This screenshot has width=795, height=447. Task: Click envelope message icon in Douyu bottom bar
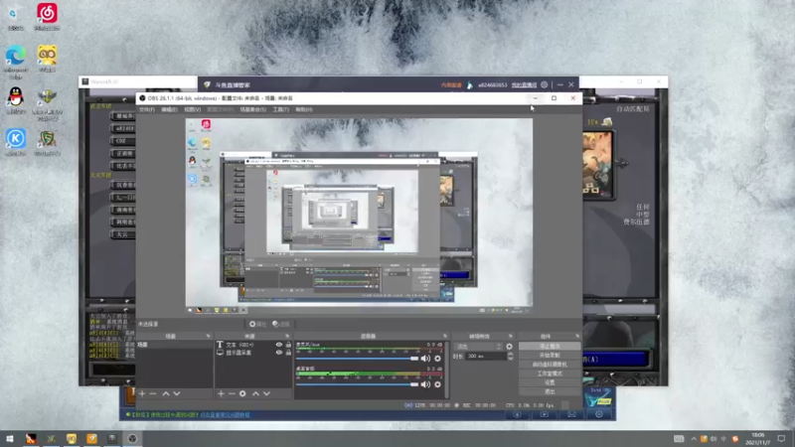pyautogui.click(x=571, y=414)
